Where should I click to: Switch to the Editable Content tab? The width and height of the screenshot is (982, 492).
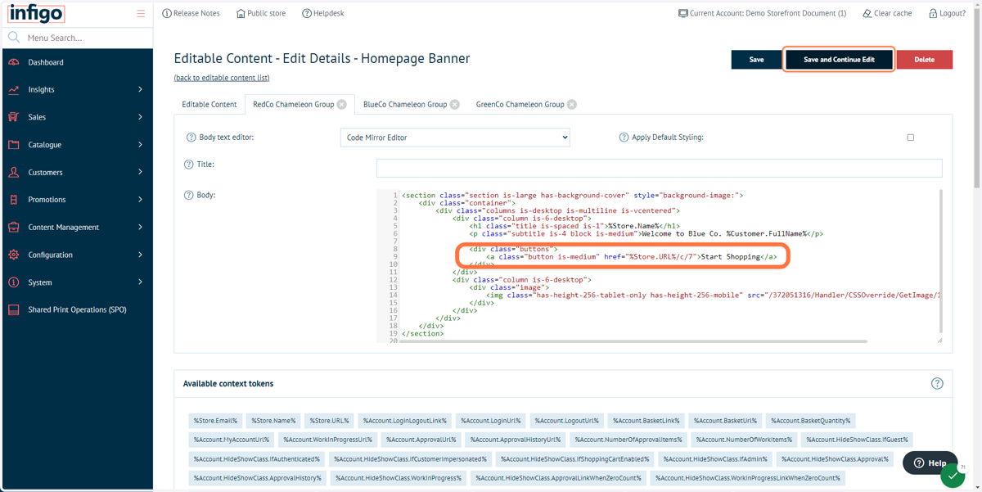[x=209, y=105]
